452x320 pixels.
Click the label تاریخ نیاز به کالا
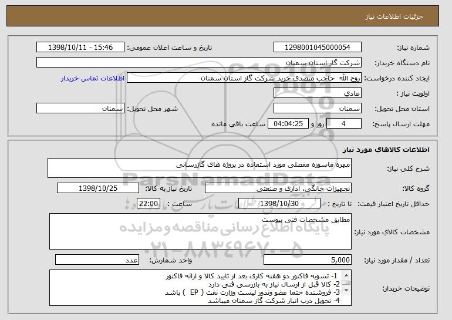tap(168, 188)
